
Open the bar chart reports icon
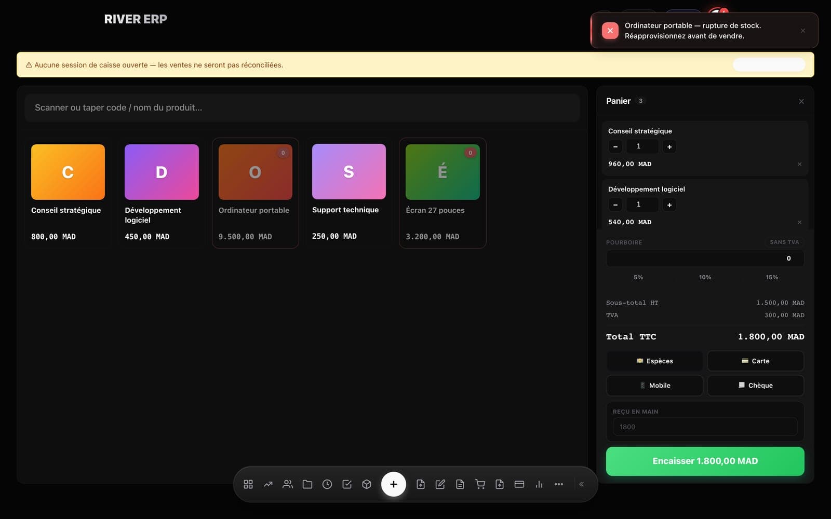[539, 484]
